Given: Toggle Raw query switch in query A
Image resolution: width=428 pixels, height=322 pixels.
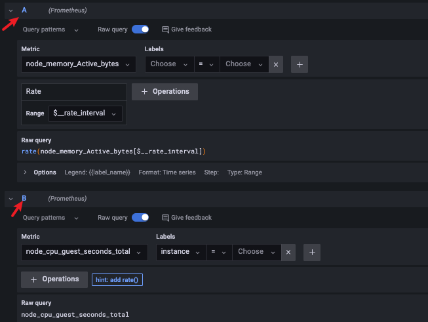Looking at the screenshot, I should [x=140, y=30].
